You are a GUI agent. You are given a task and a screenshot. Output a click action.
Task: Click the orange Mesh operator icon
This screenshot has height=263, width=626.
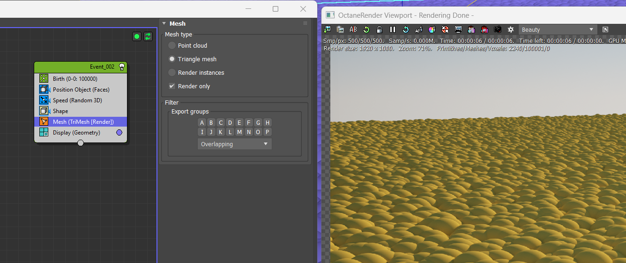[x=44, y=121]
